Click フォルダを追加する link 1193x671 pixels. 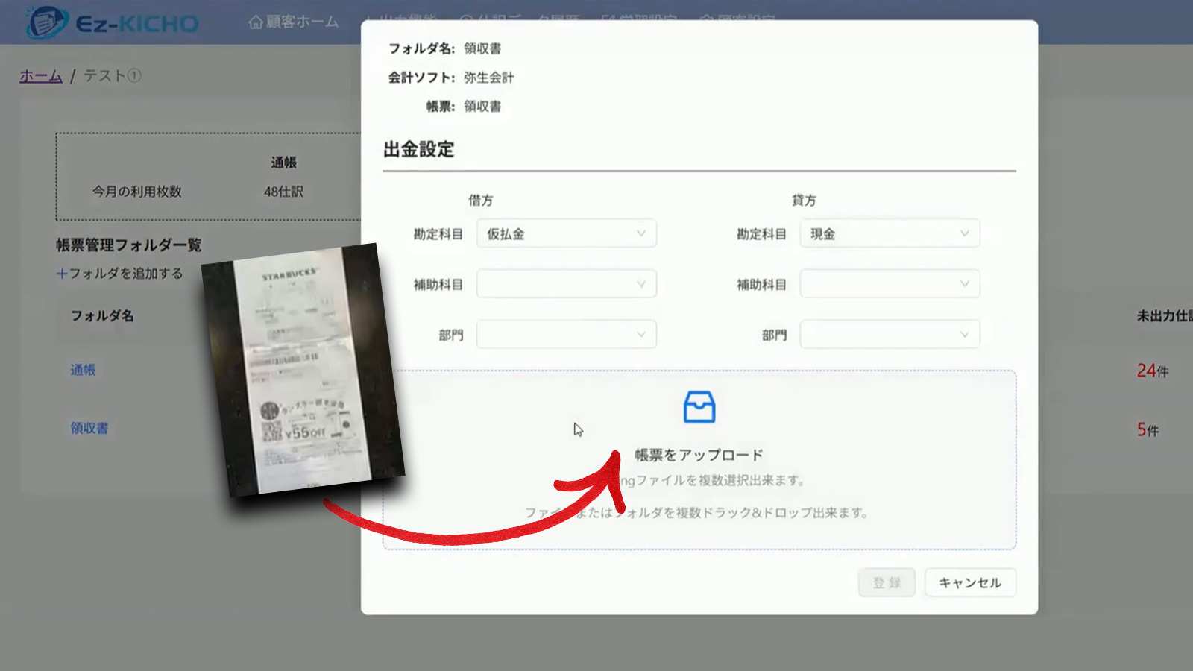[125, 274]
